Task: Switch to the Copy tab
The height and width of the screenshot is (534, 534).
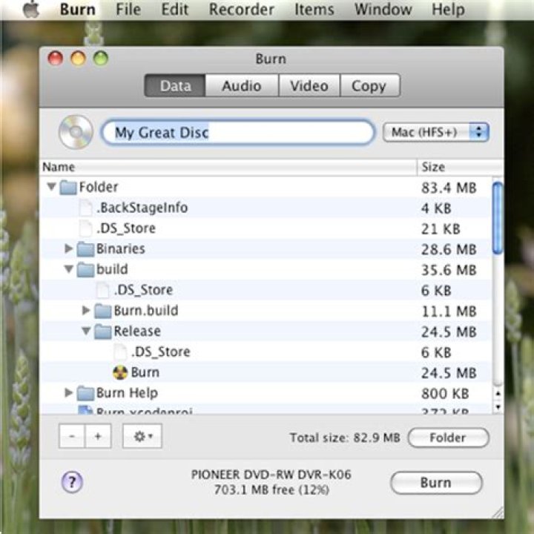Action: [x=369, y=85]
